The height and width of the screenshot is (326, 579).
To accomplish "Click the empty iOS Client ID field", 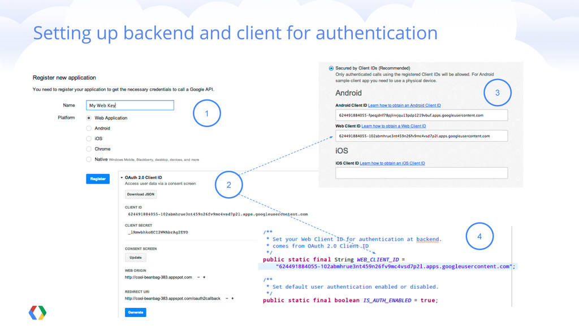I will [x=421, y=173].
